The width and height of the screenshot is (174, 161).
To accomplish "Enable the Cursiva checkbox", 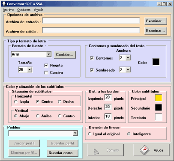I will pos(46,73).
